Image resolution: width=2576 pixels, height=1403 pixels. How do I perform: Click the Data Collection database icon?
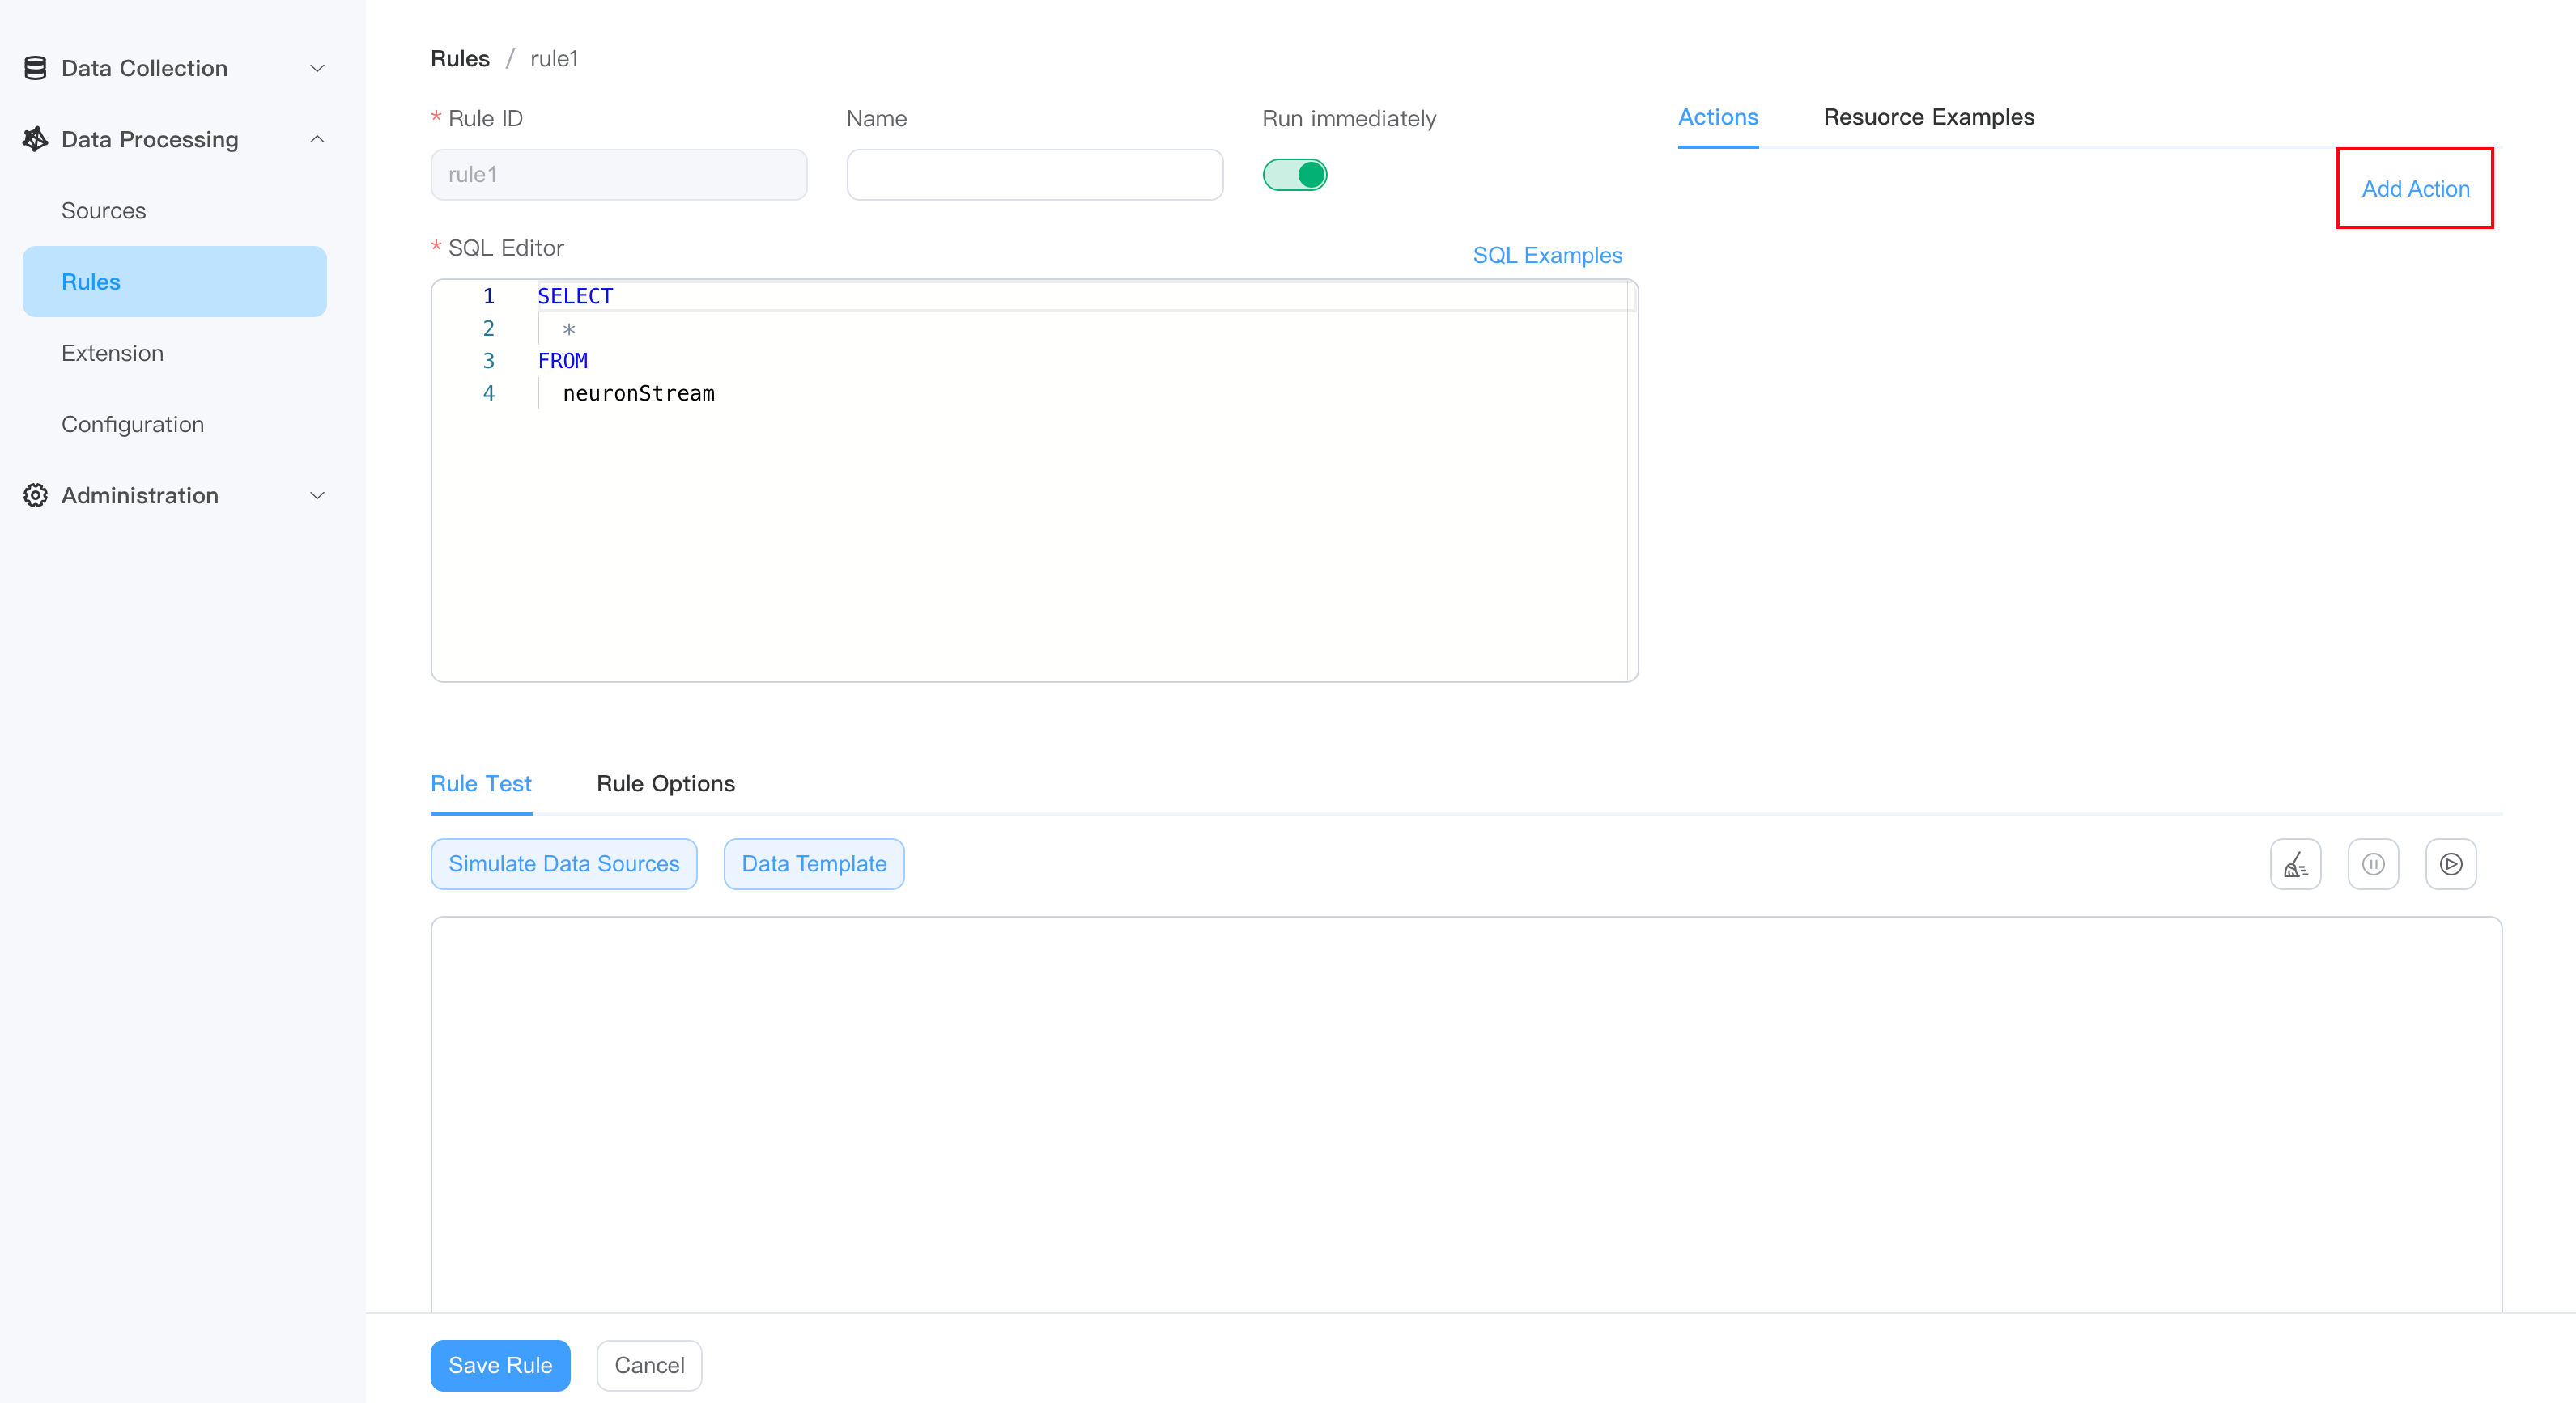35,68
